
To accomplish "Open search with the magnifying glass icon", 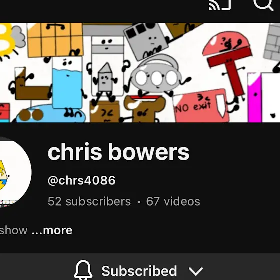I will coord(264,5).
